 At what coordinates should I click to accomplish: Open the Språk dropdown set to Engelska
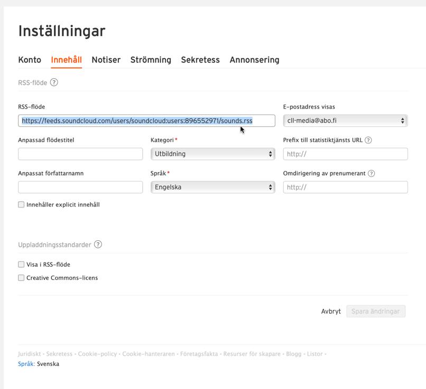[x=212, y=187]
